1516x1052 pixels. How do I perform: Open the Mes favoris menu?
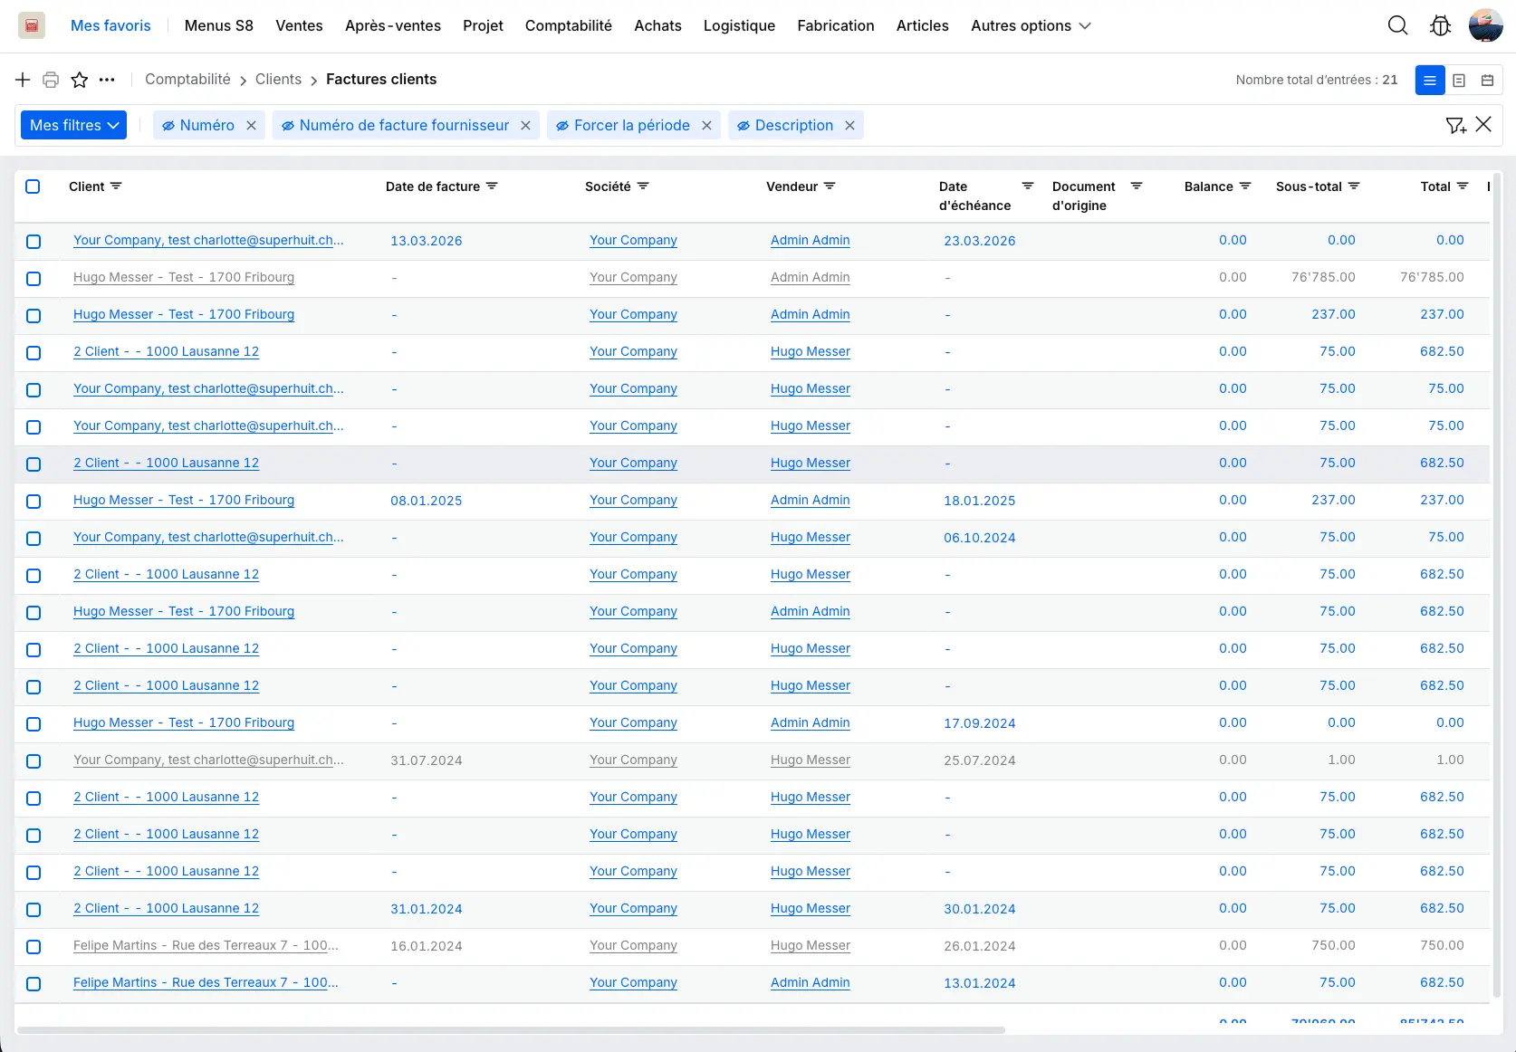click(110, 25)
